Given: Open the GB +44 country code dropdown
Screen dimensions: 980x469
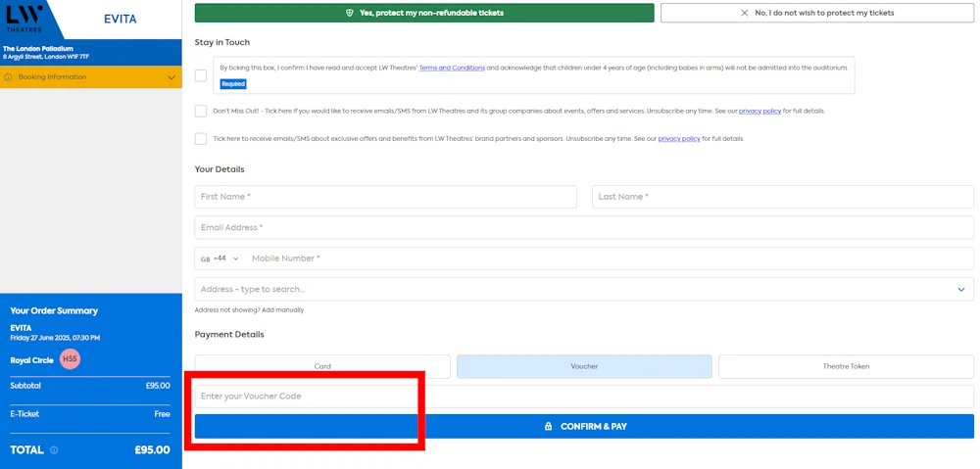Looking at the screenshot, I should point(220,258).
